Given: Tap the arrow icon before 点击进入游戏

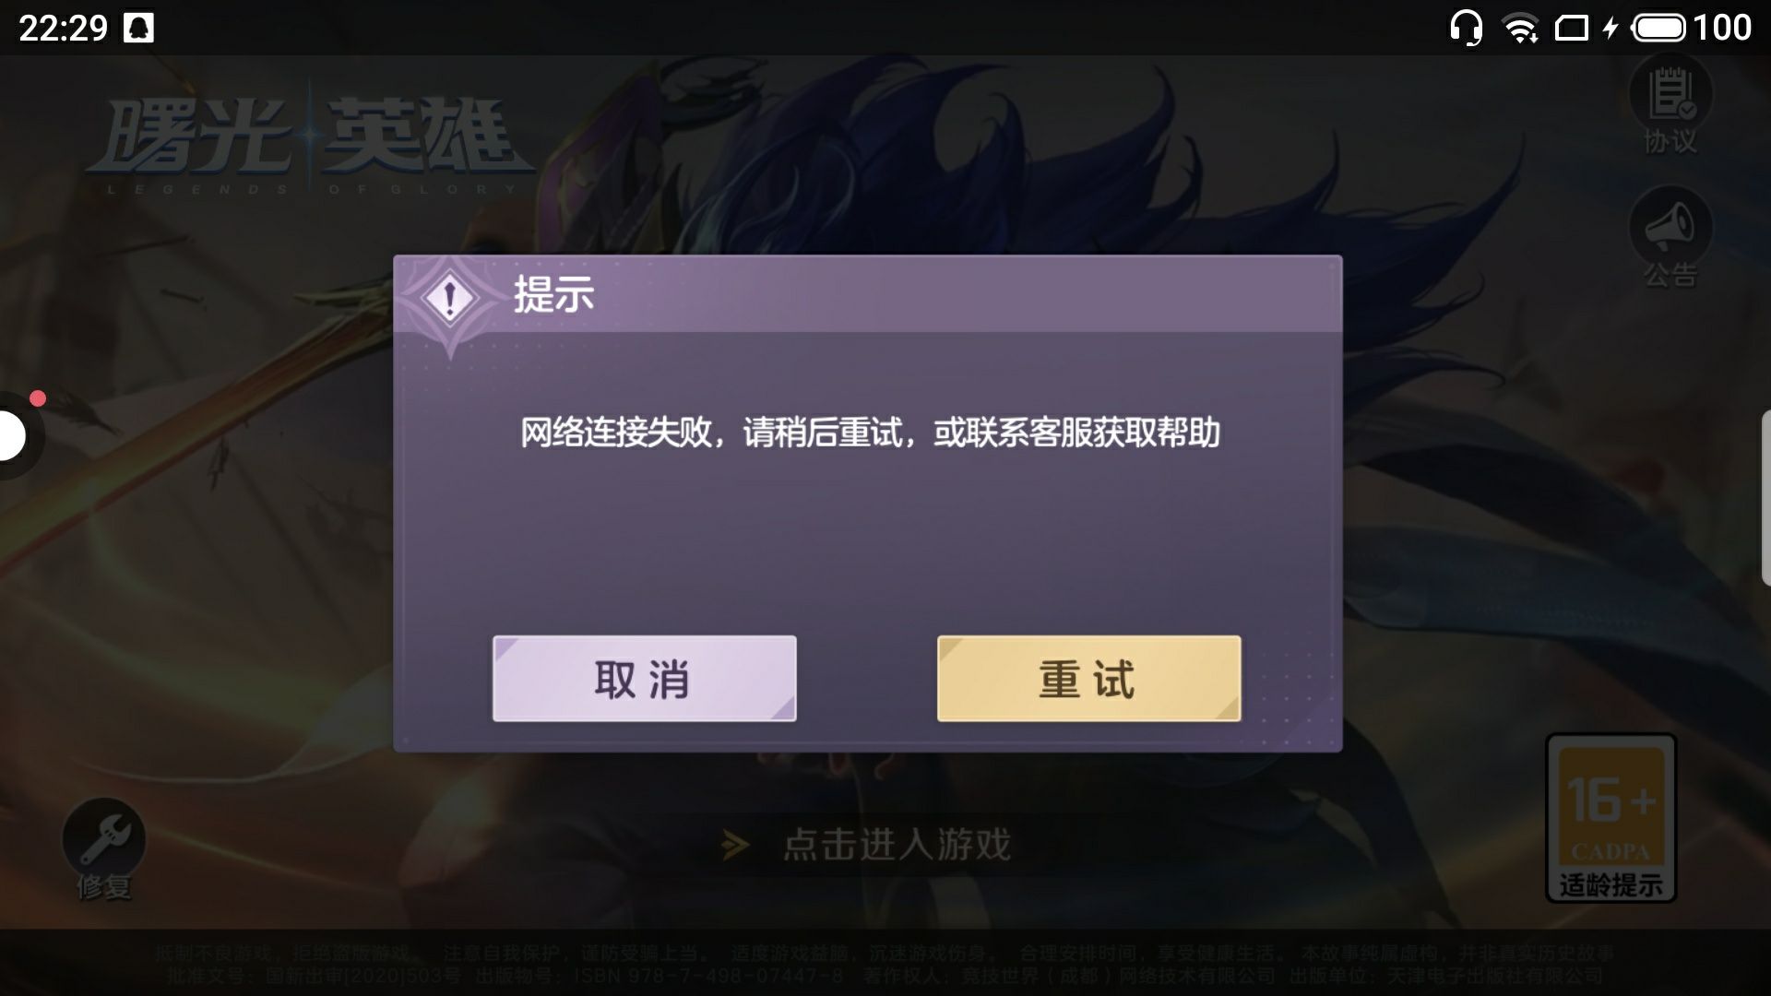Looking at the screenshot, I should pos(735,844).
